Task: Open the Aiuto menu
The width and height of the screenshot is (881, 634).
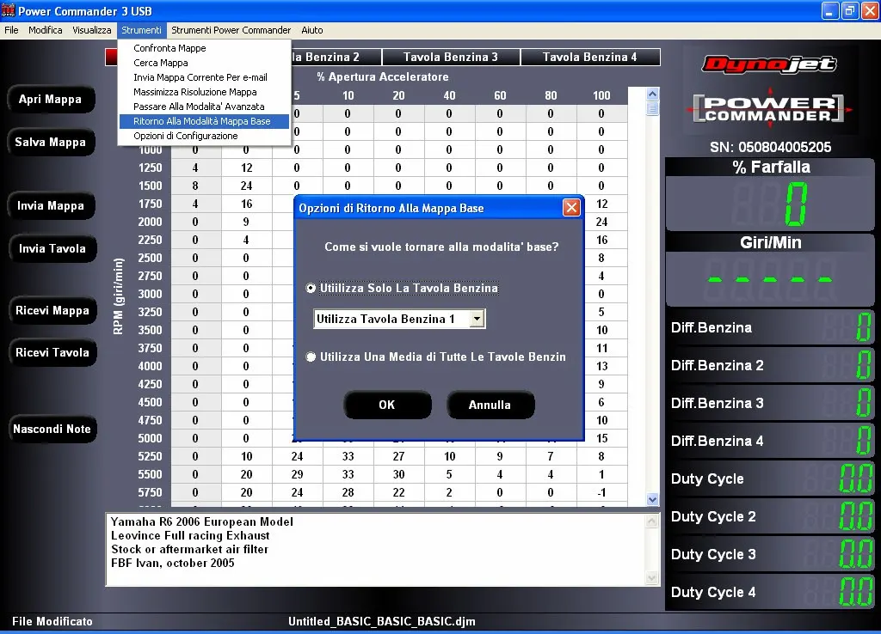Action: pos(311,30)
